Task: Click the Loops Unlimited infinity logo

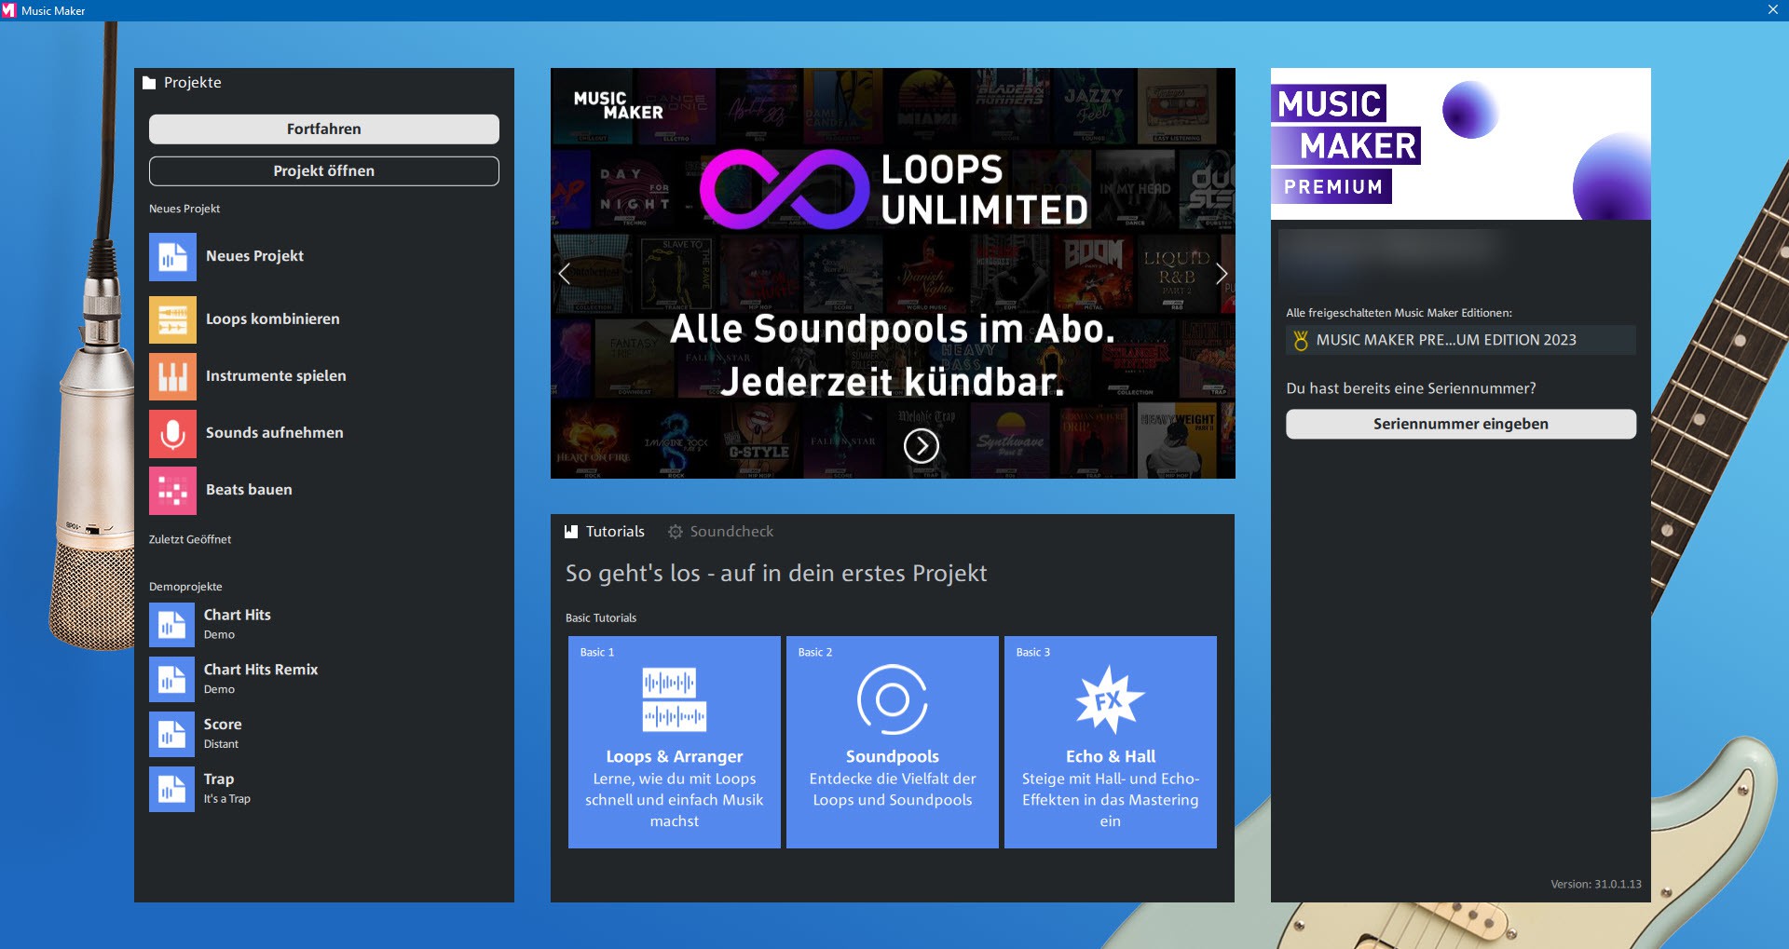Action: tap(784, 189)
